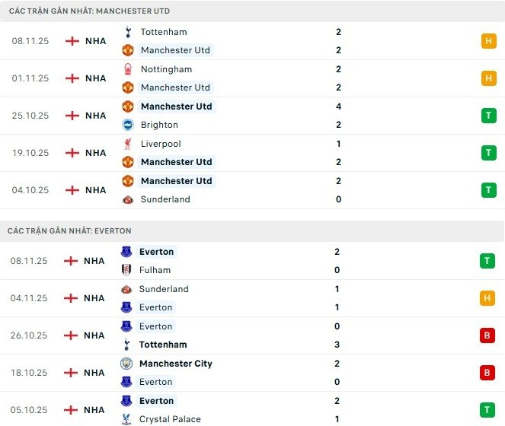
Task: Click red B badge for Everton vs Tottenham
Action: [488, 335]
